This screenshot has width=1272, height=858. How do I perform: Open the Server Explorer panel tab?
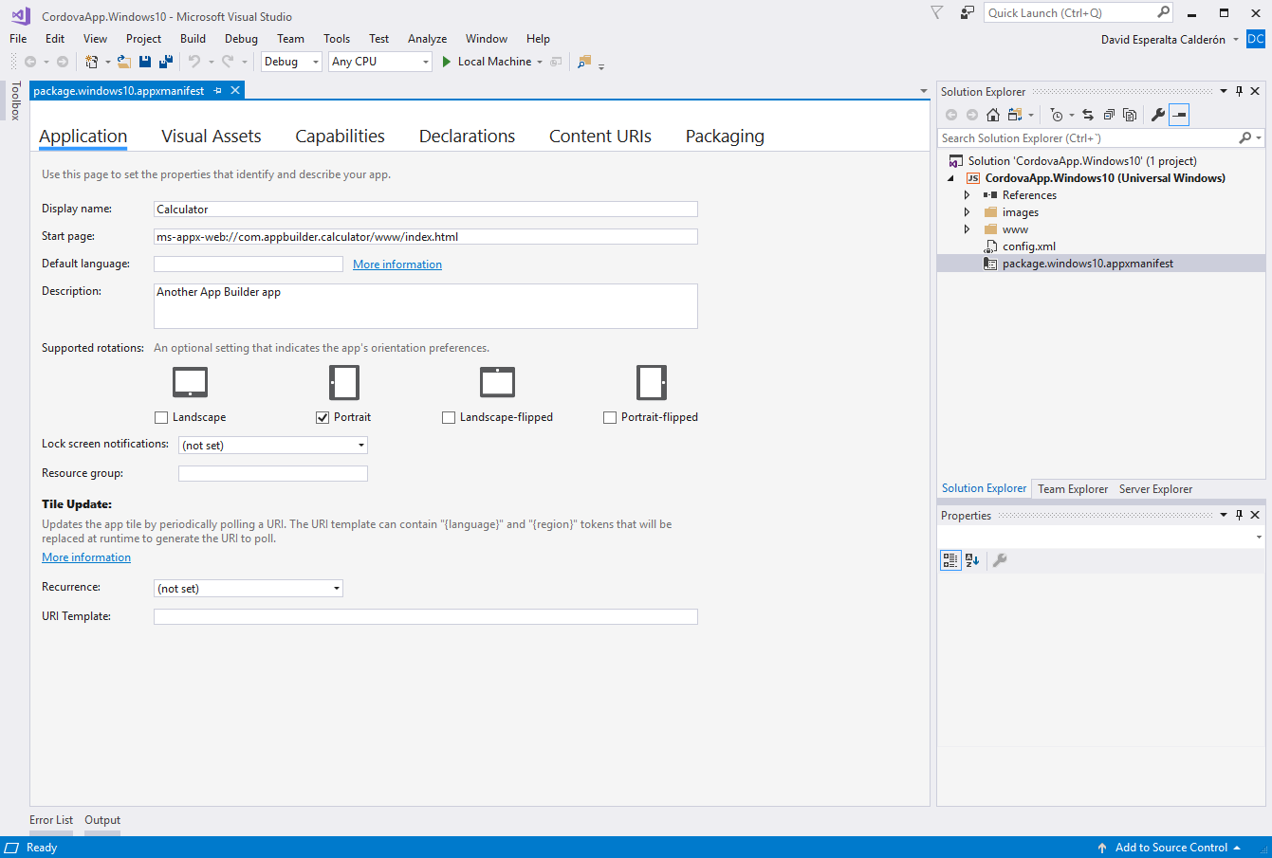[1155, 489]
